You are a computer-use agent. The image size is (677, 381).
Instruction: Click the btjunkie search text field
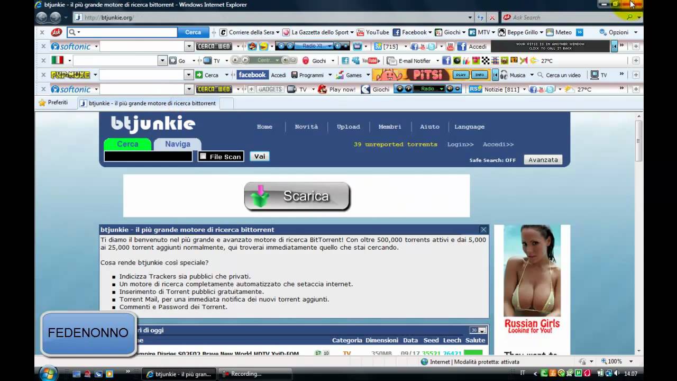pos(148,156)
